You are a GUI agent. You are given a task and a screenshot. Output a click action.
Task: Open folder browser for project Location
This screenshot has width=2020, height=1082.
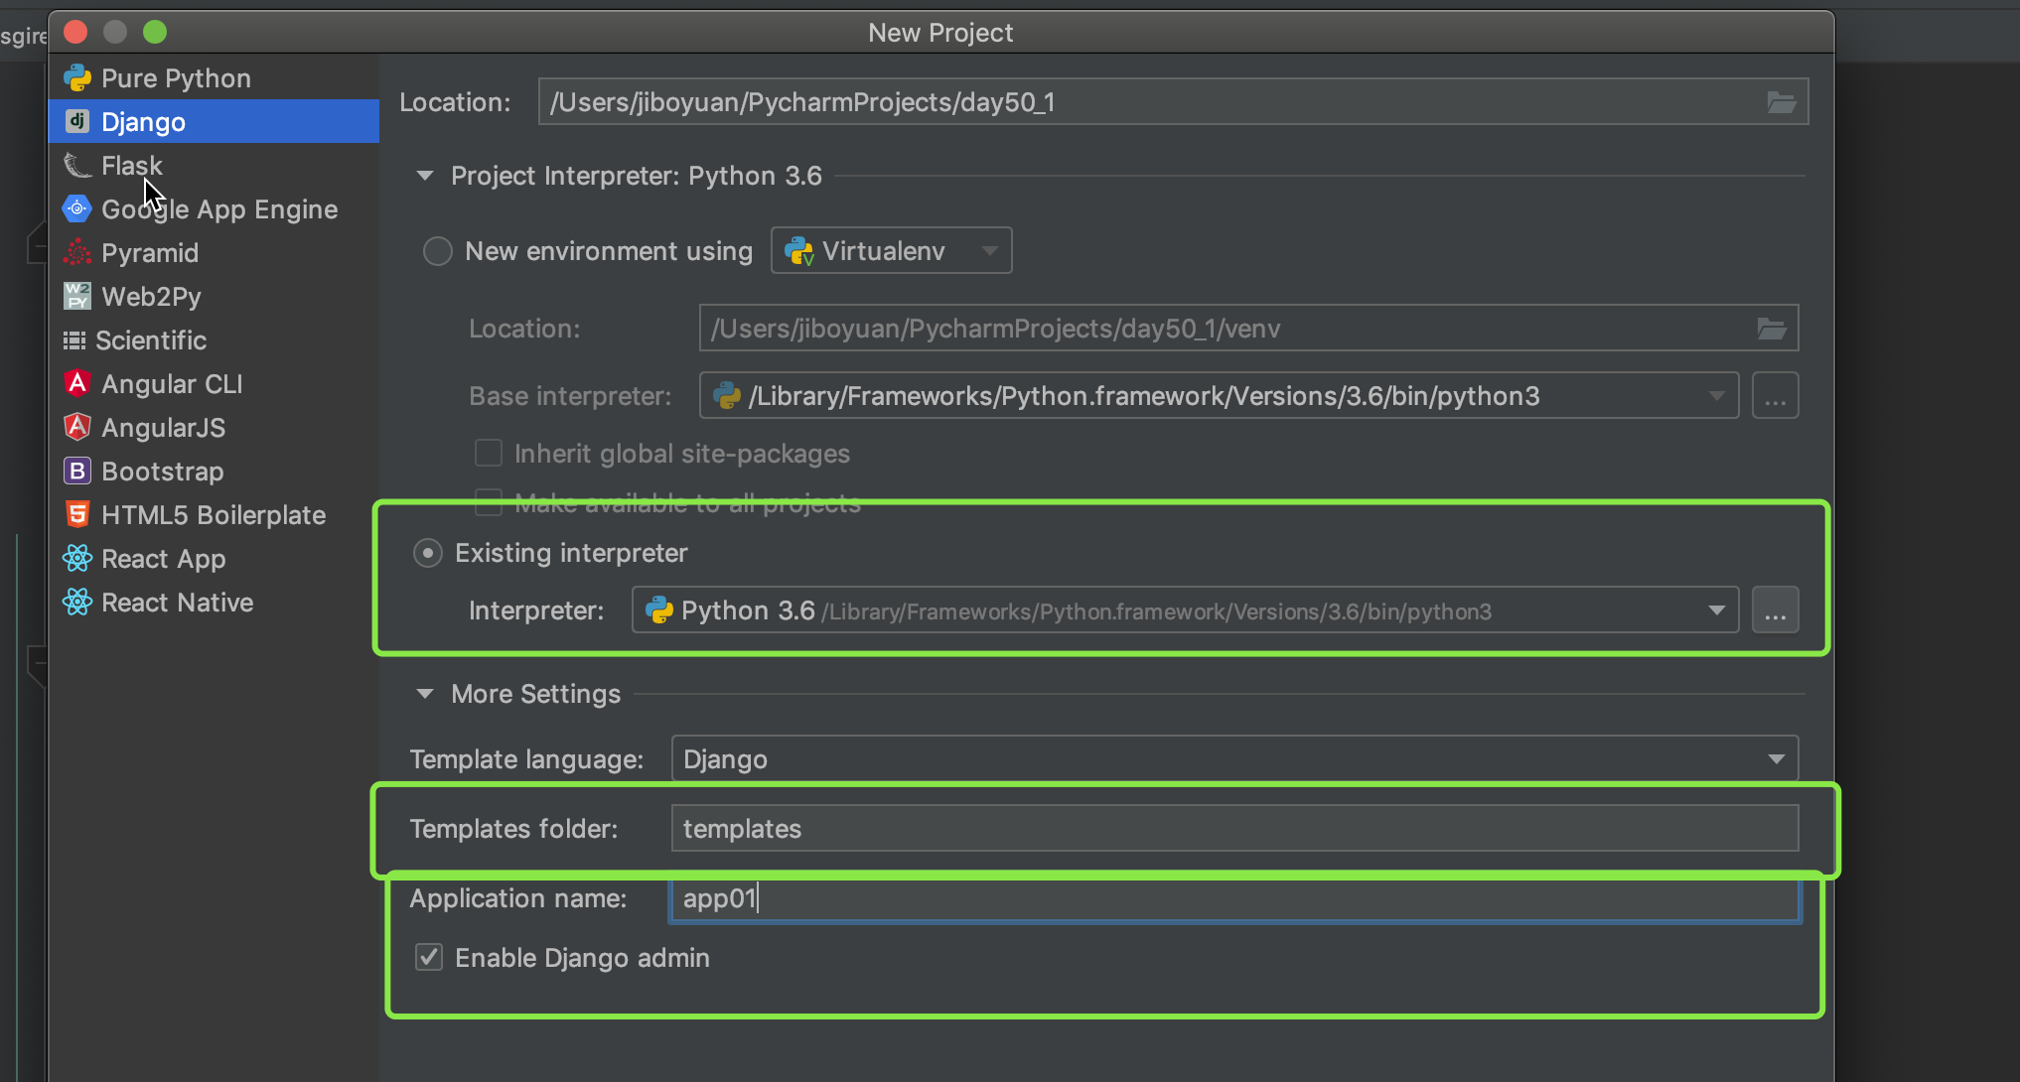click(1781, 102)
